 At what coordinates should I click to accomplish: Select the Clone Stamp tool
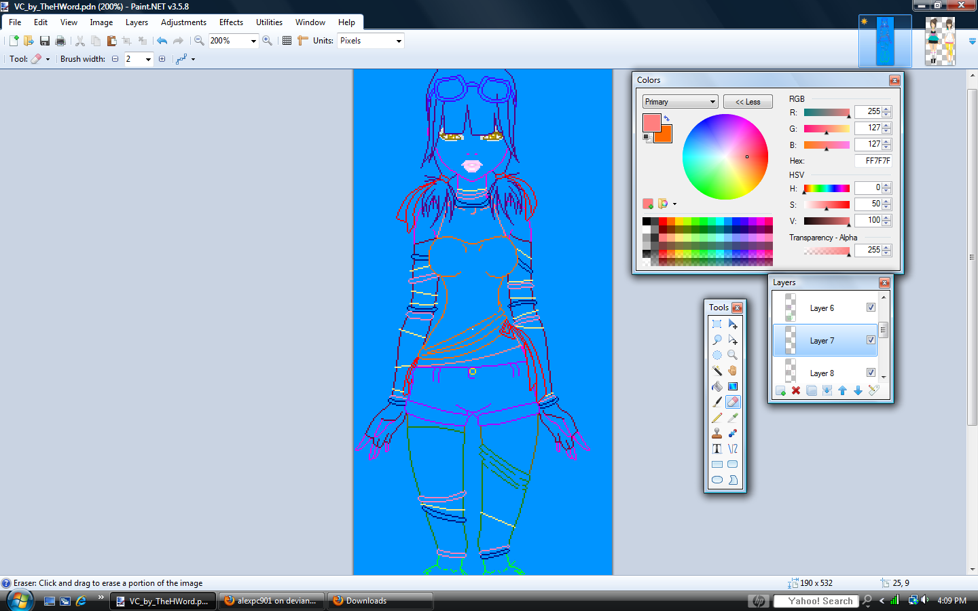(717, 433)
